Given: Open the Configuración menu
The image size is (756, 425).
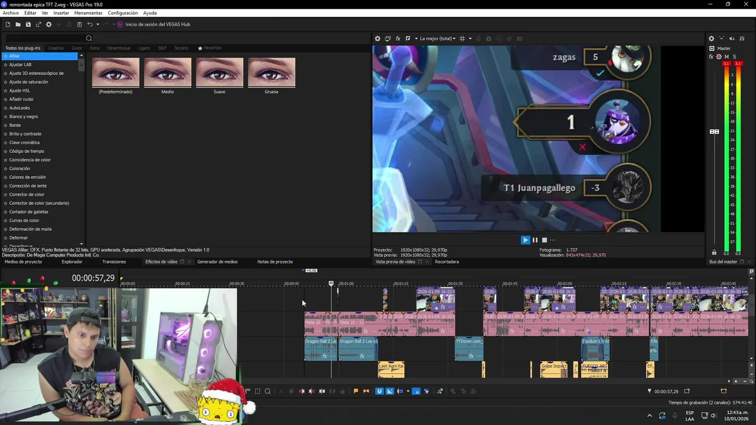Looking at the screenshot, I should 123,13.
